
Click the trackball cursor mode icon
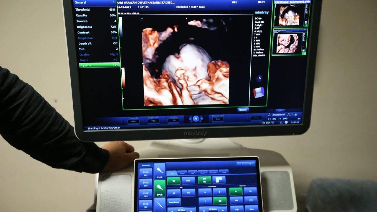click(196, 119)
